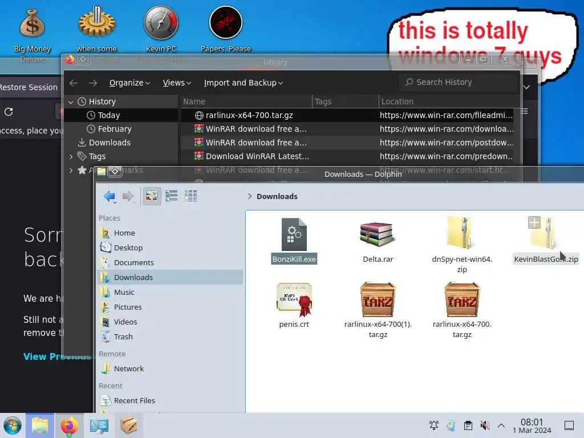Open Trash in Dolphin Places
The image size is (584, 438).
point(170,336)
